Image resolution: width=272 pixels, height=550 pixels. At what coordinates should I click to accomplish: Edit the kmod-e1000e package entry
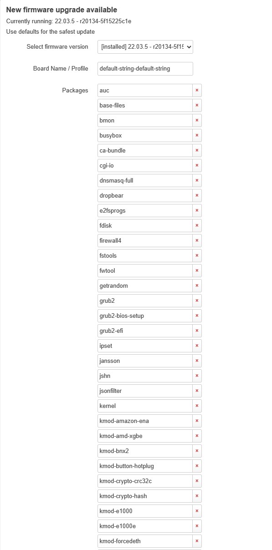(145, 526)
